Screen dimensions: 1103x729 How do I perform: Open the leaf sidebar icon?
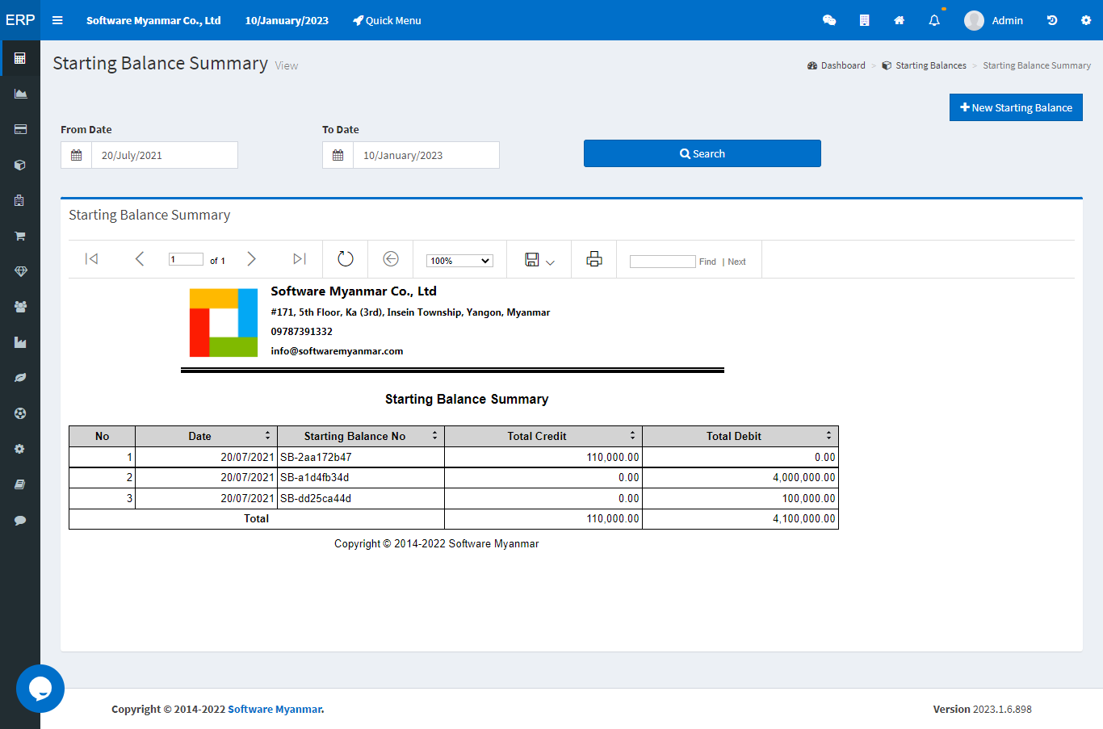click(20, 378)
